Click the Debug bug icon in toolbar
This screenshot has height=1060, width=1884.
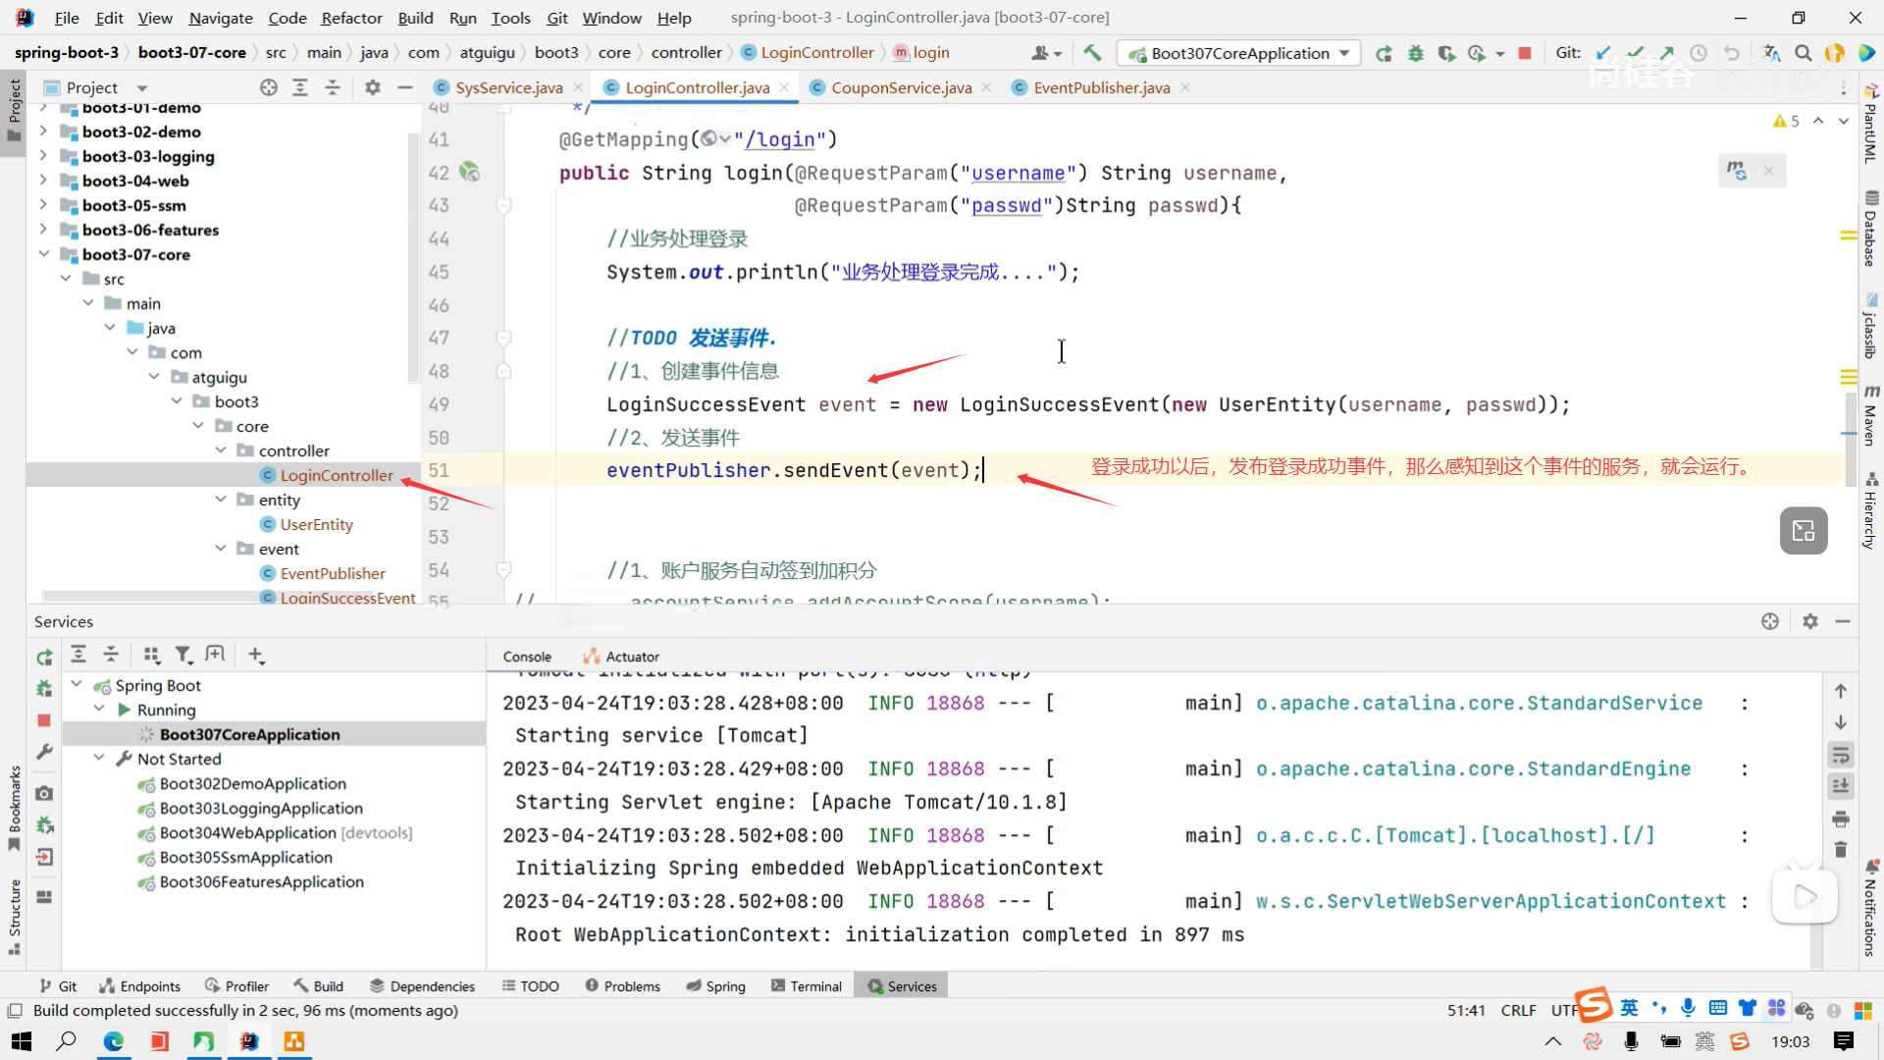[1415, 53]
